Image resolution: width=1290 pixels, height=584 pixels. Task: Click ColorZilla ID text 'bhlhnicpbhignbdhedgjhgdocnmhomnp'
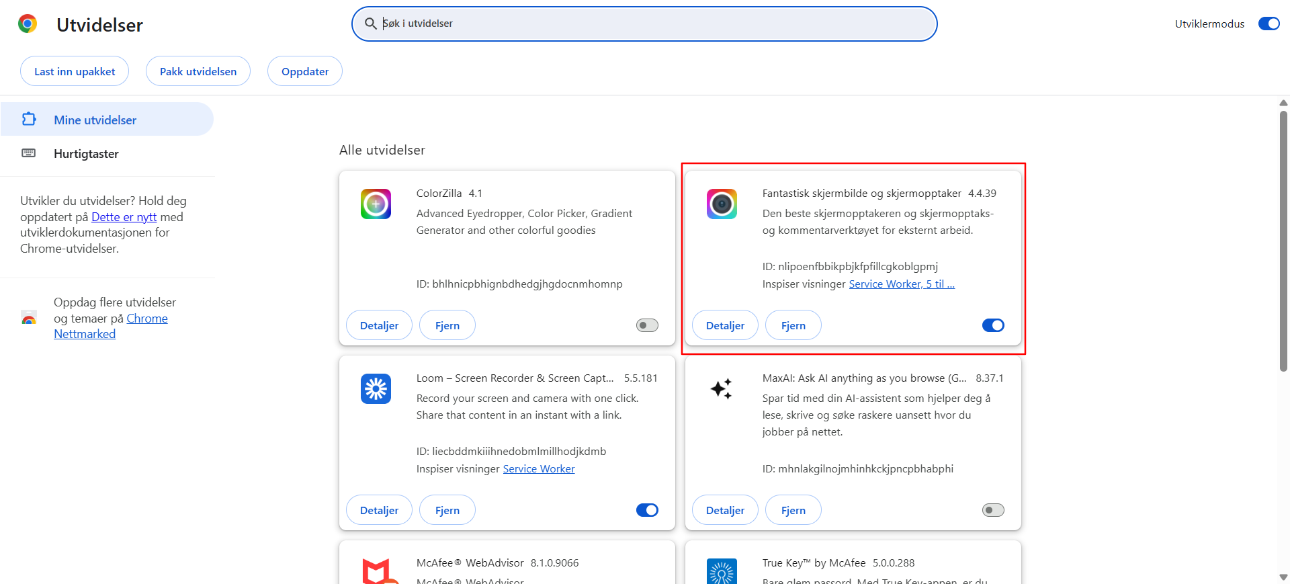click(x=527, y=284)
